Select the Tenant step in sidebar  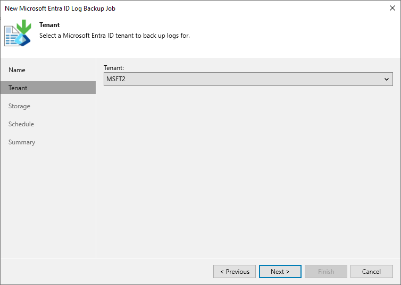pos(48,88)
